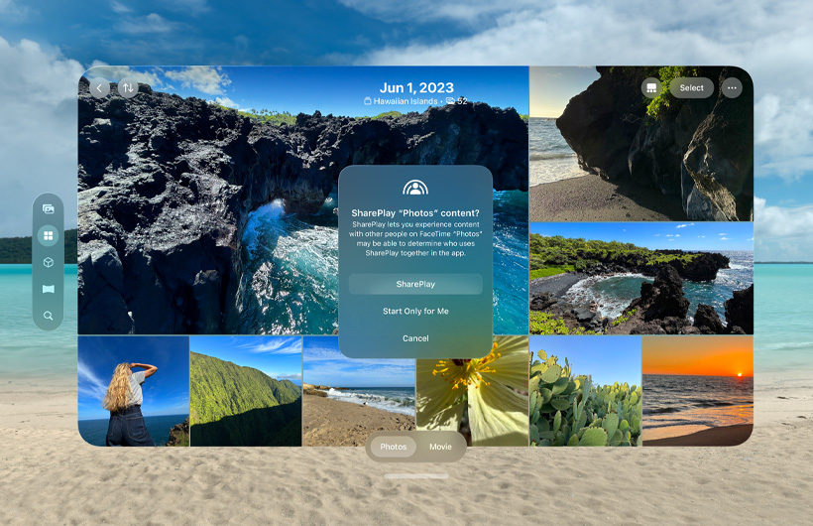This screenshot has width=813, height=526.
Task: Cancel the SharePlay dialog
Action: click(x=415, y=338)
